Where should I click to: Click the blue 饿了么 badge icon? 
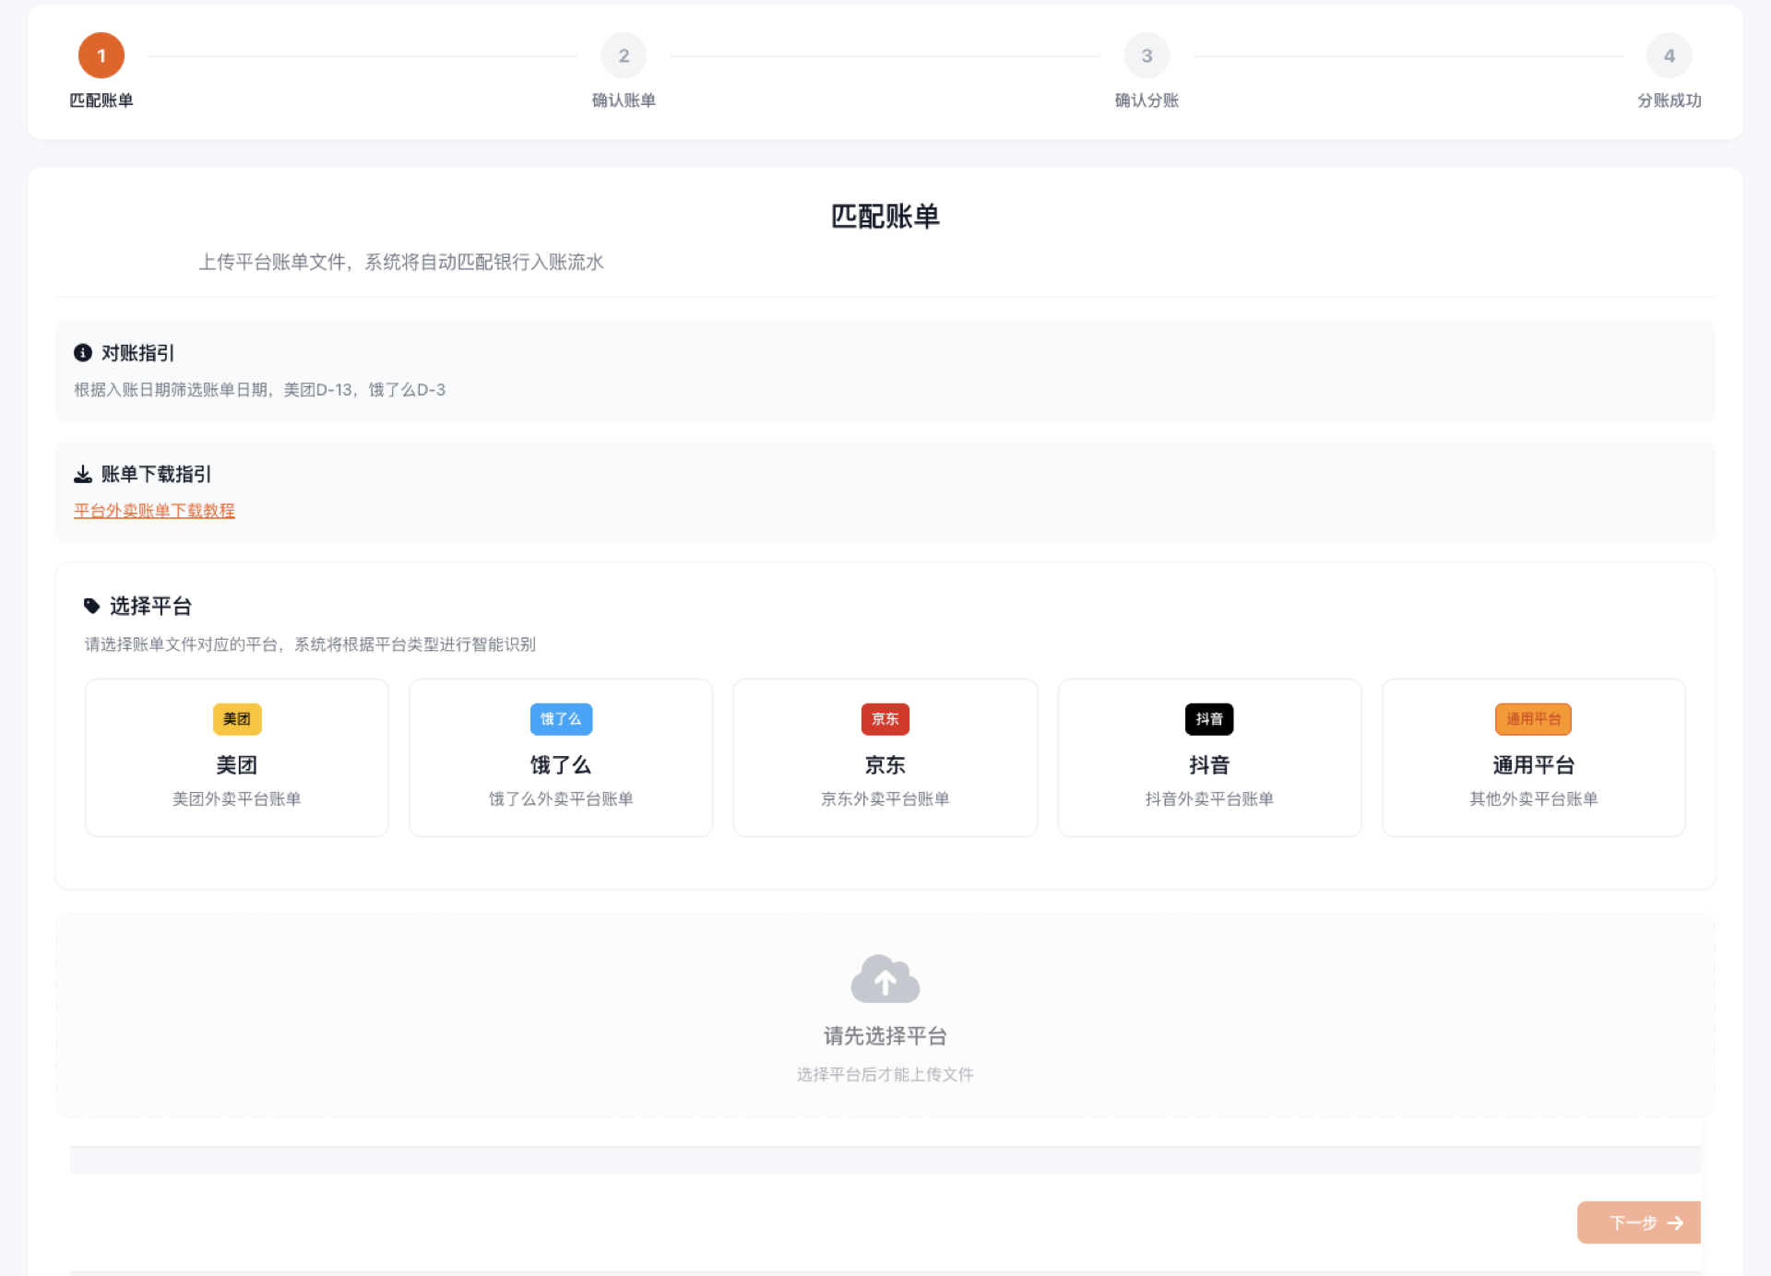(x=561, y=719)
